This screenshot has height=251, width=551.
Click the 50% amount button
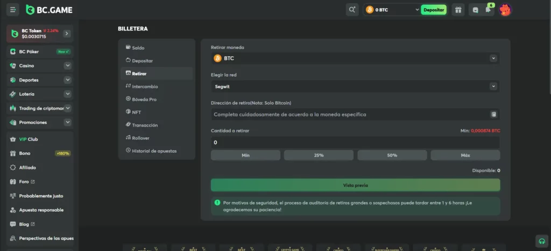tap(392, 155)
